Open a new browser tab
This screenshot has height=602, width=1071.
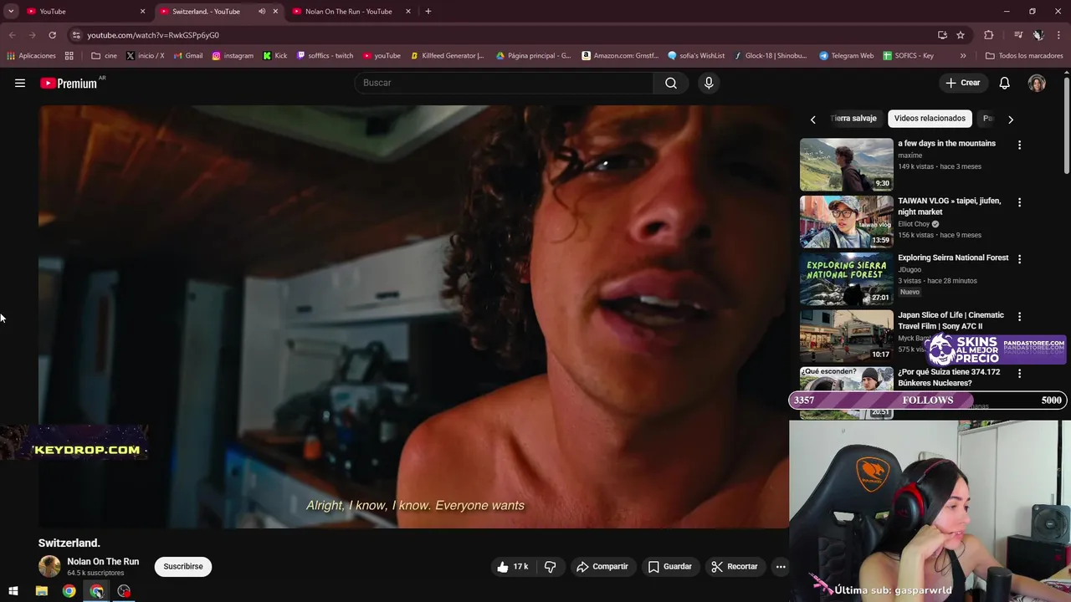[428, 12]
